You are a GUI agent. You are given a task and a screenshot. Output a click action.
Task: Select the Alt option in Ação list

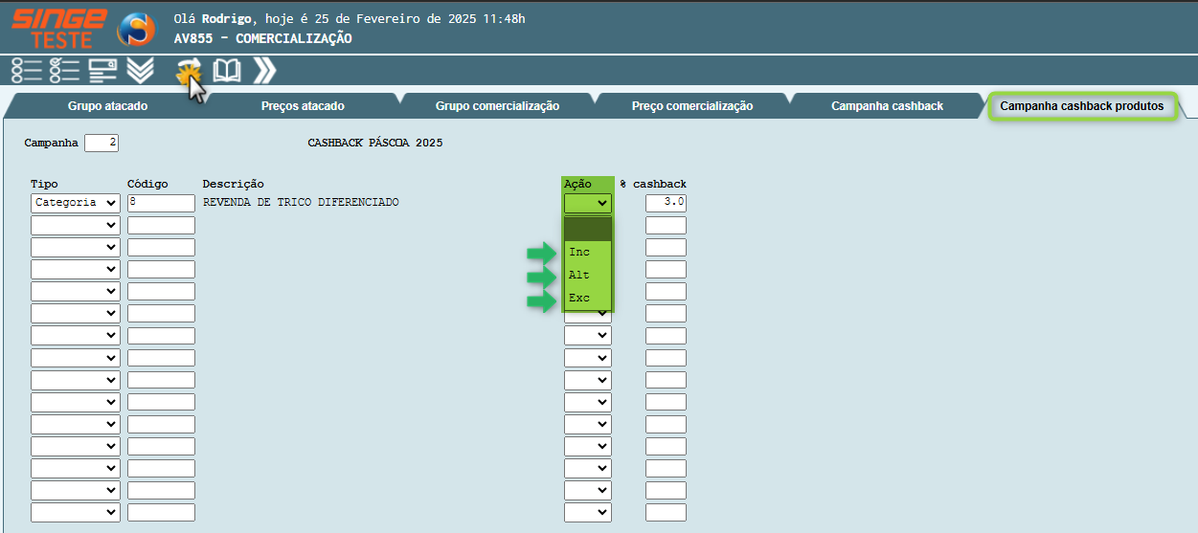click(x=579, y=276)
